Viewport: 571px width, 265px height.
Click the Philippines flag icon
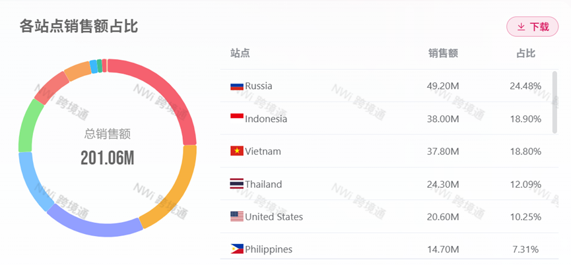236,249
